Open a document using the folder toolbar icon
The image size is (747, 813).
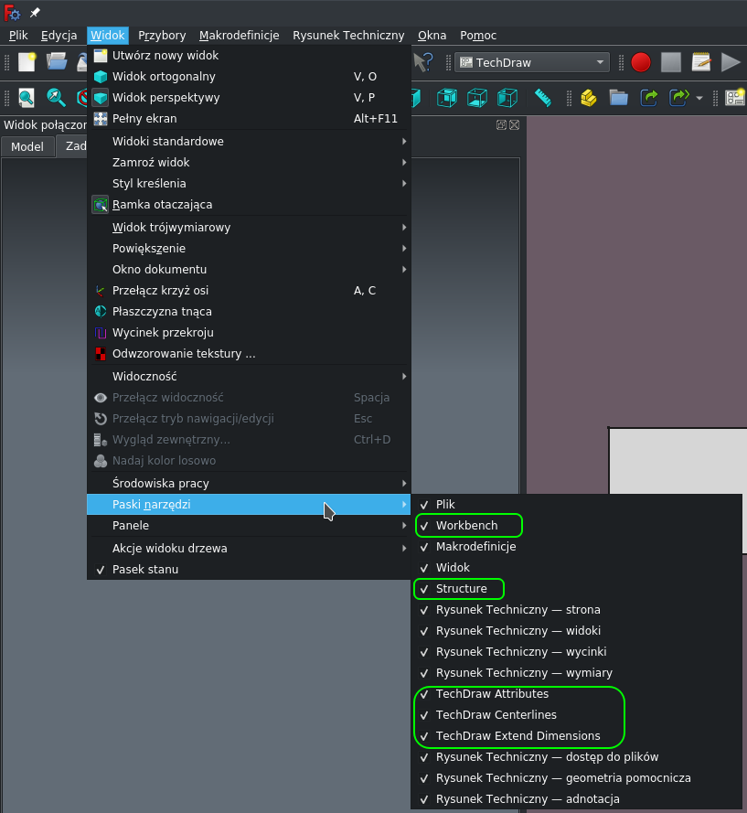coord(55,62)
